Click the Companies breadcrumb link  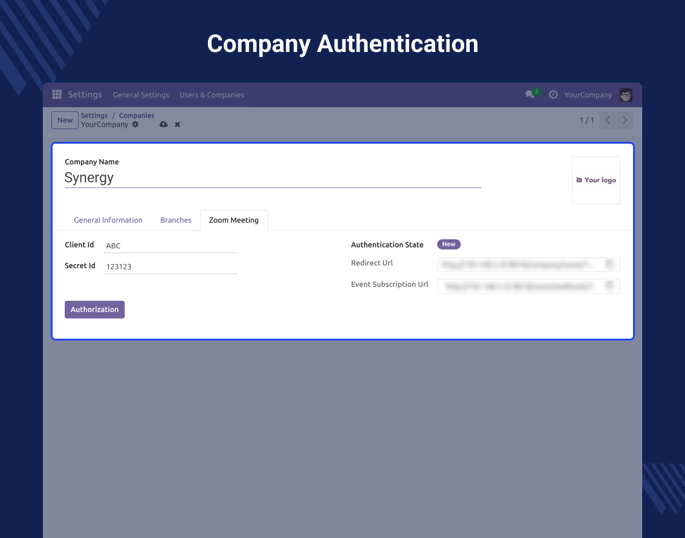pyautogui.click(x=136, y=116)
